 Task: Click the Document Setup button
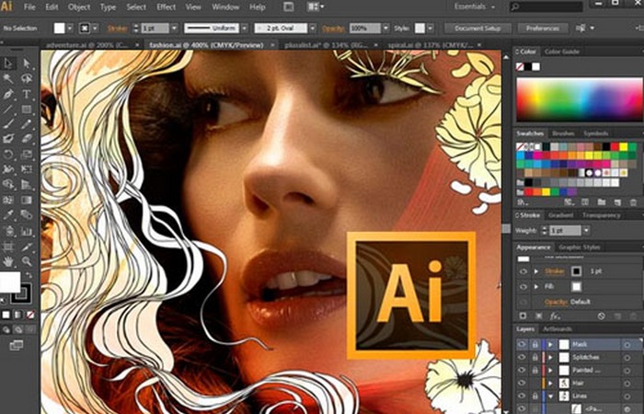(x=477, y=29)
